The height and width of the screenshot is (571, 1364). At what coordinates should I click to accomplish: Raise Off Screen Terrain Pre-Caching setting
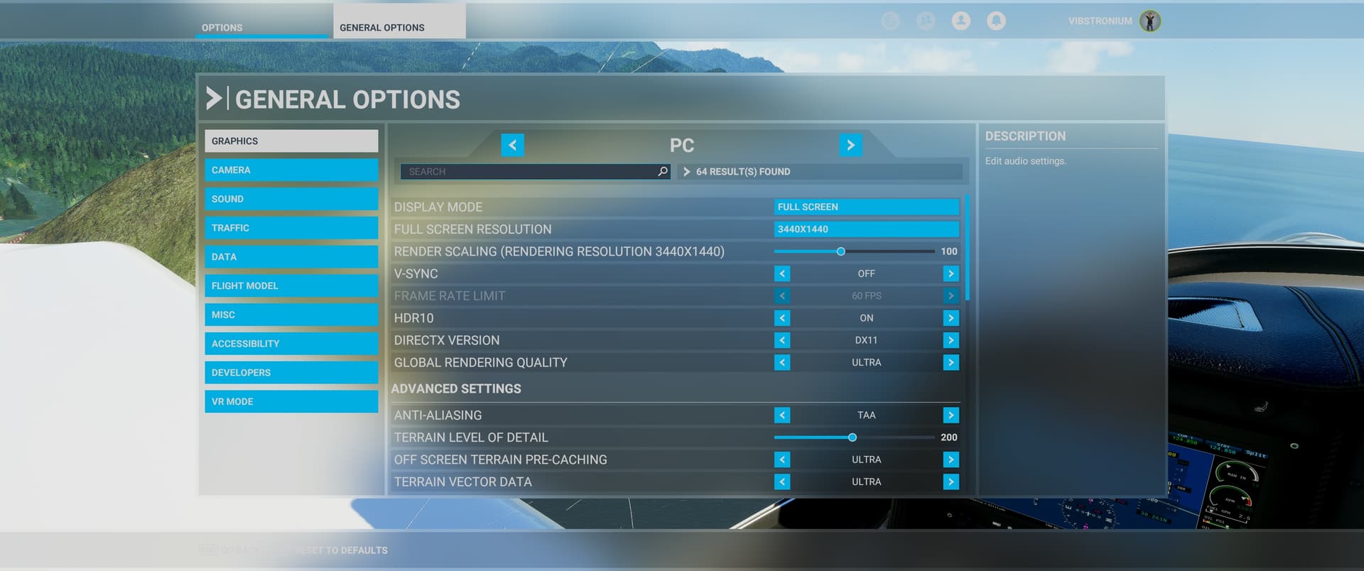point(951,459)
